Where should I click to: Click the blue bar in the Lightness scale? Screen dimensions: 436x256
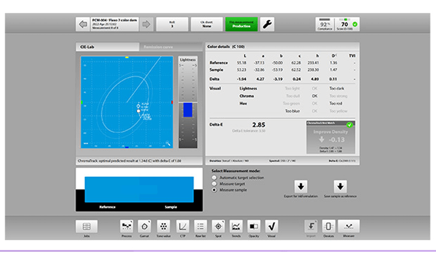click(187, 110)
